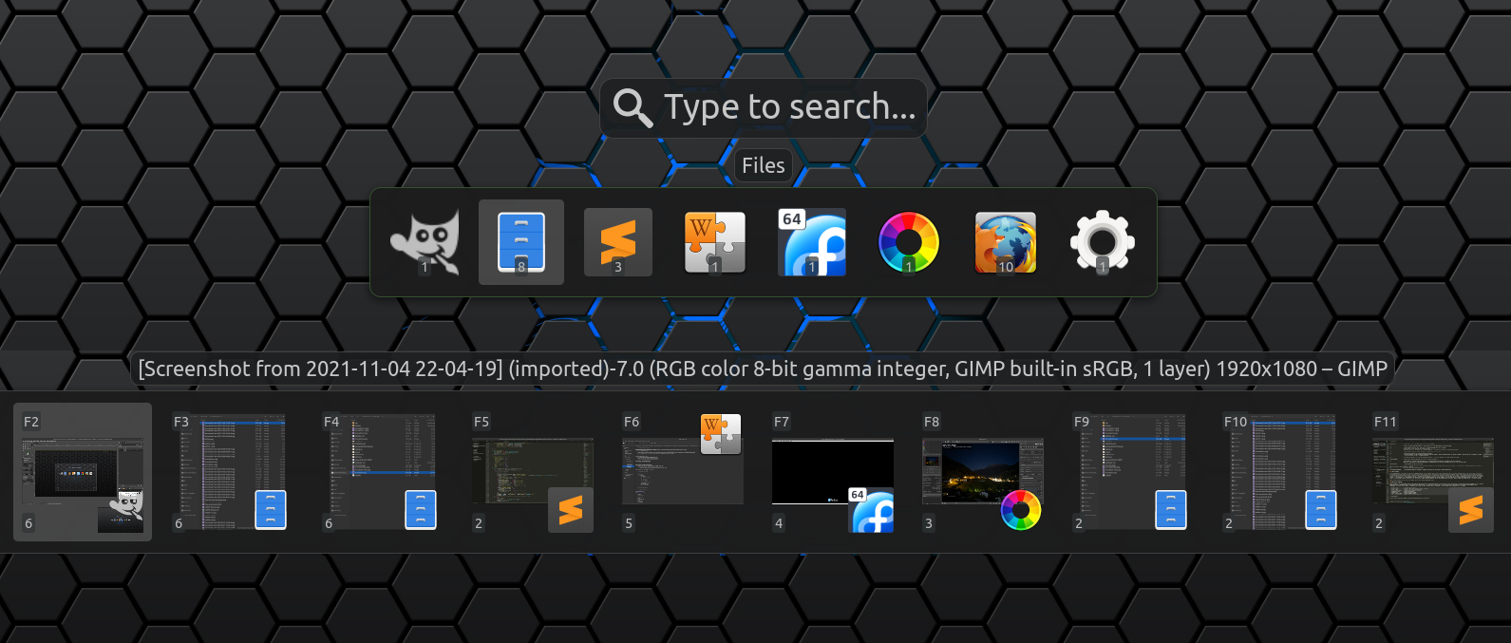Switch to the F8 color wheel window thumbnail

tap(983, 472)
